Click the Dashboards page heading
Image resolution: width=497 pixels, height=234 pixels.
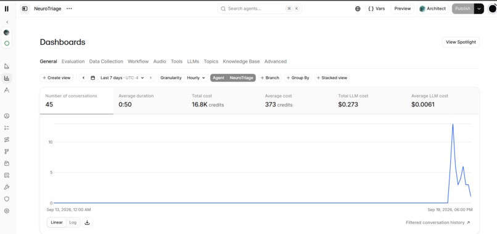coord(62,42)
